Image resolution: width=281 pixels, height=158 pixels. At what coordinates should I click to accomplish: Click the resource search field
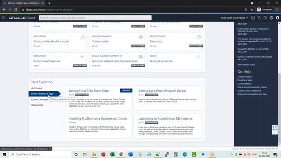coord(95,18)
